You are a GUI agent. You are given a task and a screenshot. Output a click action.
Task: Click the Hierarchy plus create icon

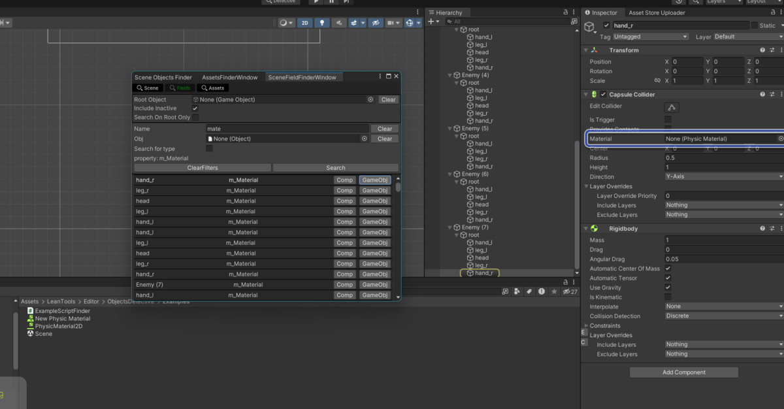[430, 22]
